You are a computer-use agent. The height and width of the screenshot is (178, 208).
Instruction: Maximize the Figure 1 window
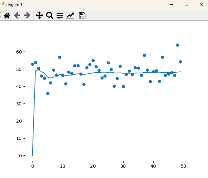pyautogui.click(x=186, y=4)
